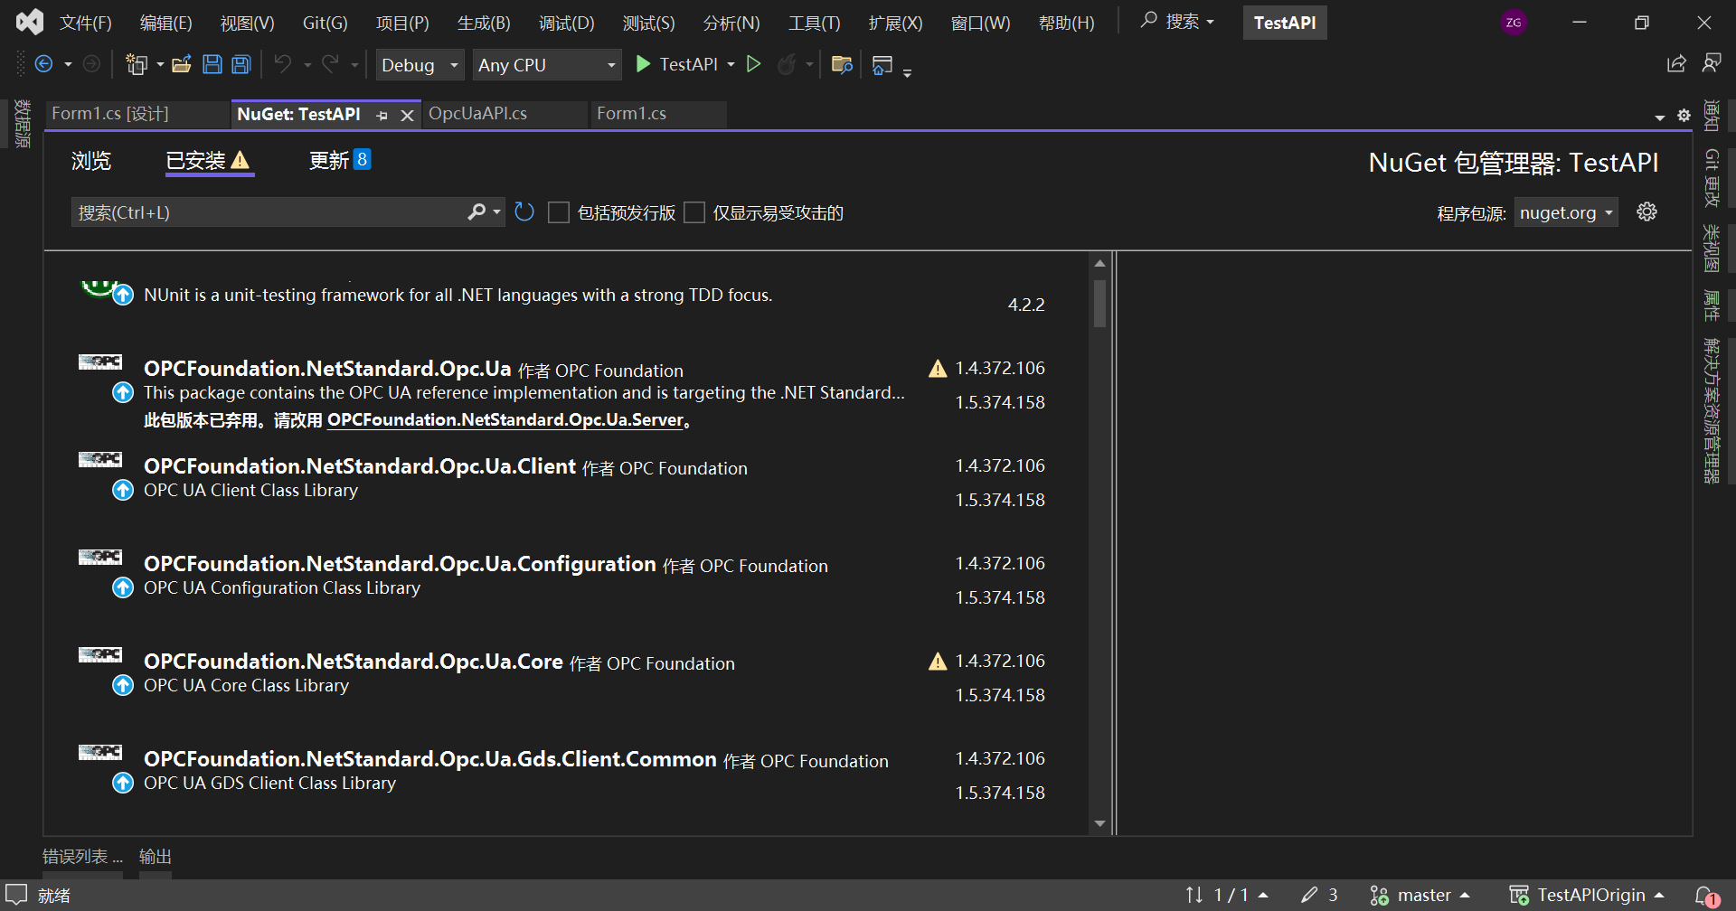Click the OPCFoundation.NetStandard.Opc.Ua.Server link

pos(505,420)
